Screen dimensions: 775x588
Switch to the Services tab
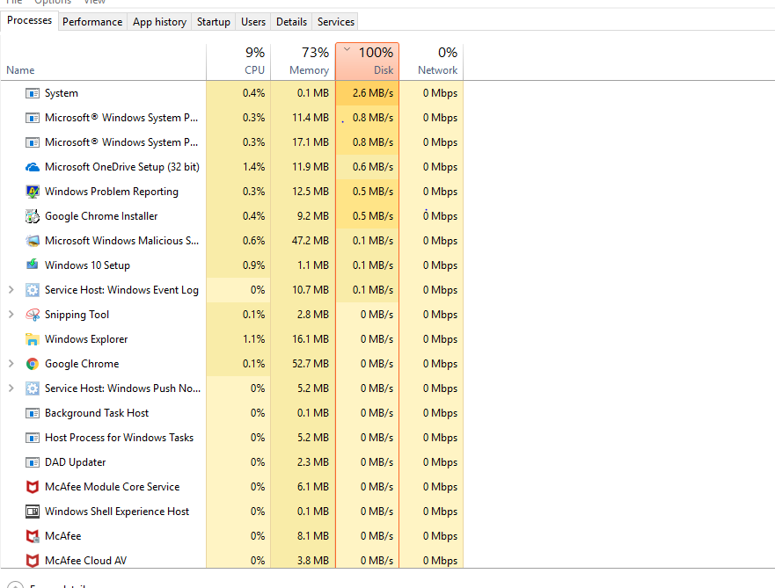(x=336, y=22)
